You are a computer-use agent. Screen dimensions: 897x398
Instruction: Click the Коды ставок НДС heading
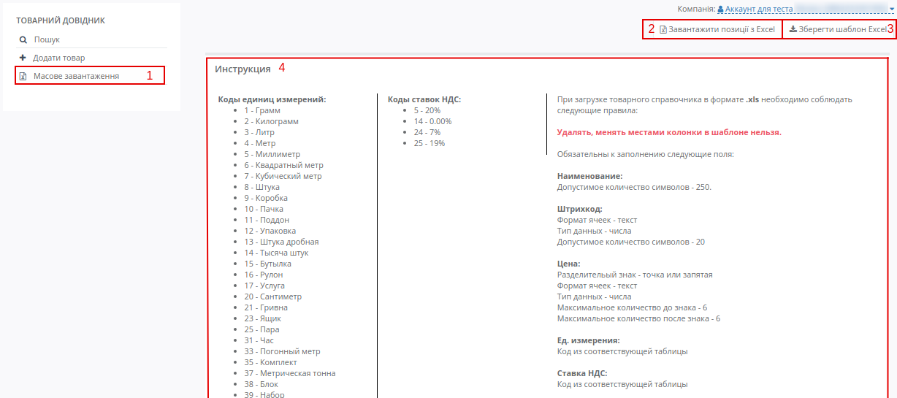(424, 99)
